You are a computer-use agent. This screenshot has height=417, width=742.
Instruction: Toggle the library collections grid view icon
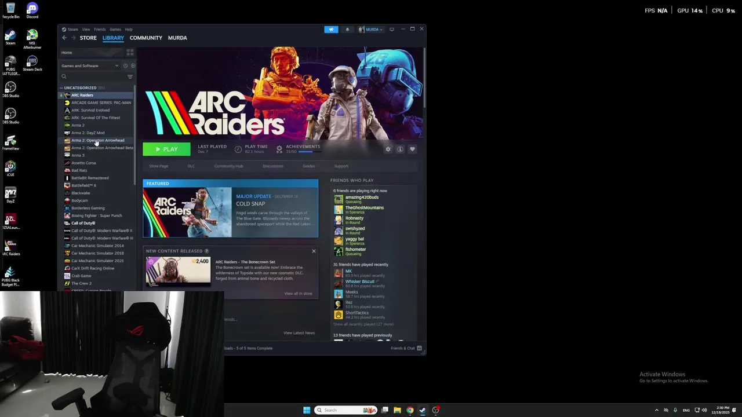tap(130, 53)
